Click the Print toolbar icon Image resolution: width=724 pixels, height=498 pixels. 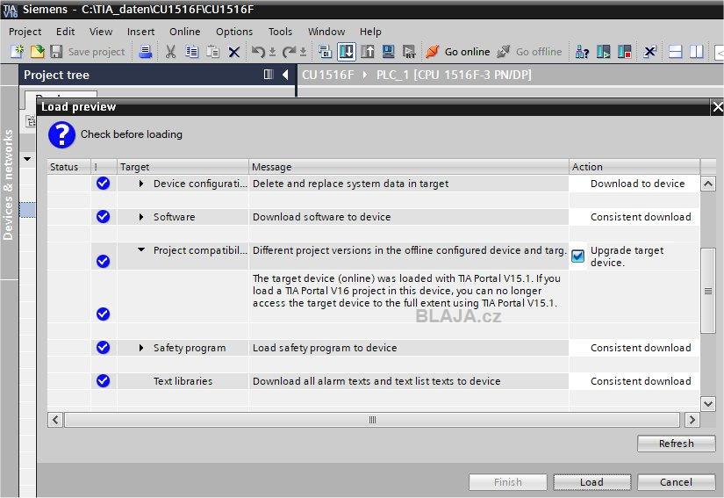146,51
